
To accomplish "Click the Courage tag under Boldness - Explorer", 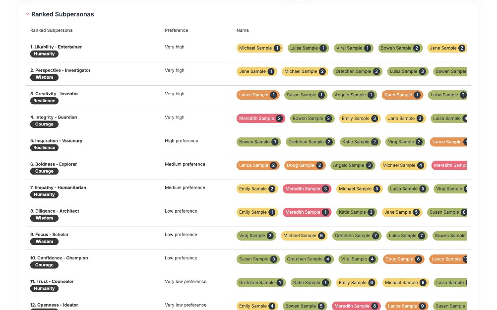I will (x=44, y=171).
